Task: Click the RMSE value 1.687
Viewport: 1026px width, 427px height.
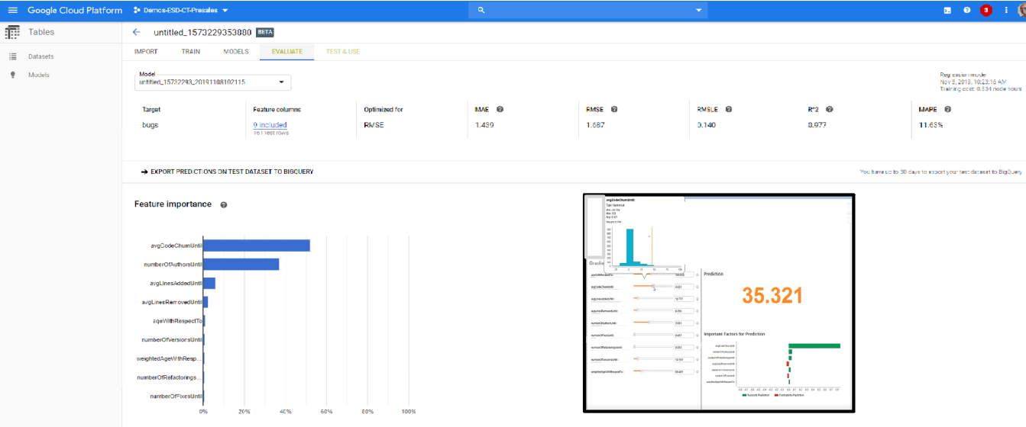Action: (596, 125)
